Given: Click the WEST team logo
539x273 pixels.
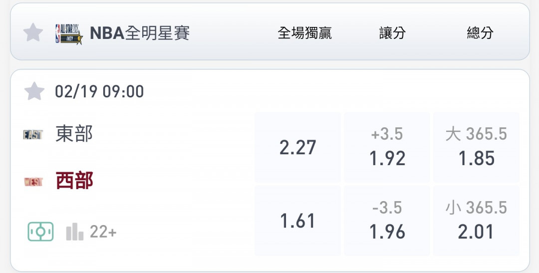Looking at the screenshot, I should [33, 182].
